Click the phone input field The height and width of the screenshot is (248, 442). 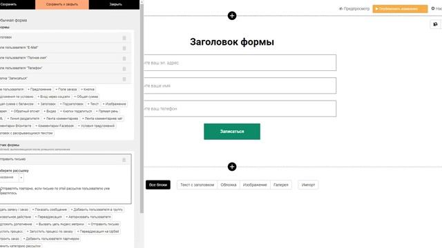tap(240, 109)
